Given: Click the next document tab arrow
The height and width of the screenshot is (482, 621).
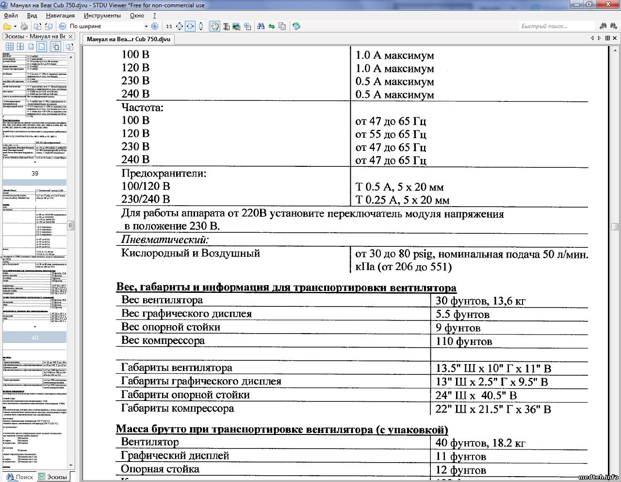Looking at the screenshot, I should 599,38.
